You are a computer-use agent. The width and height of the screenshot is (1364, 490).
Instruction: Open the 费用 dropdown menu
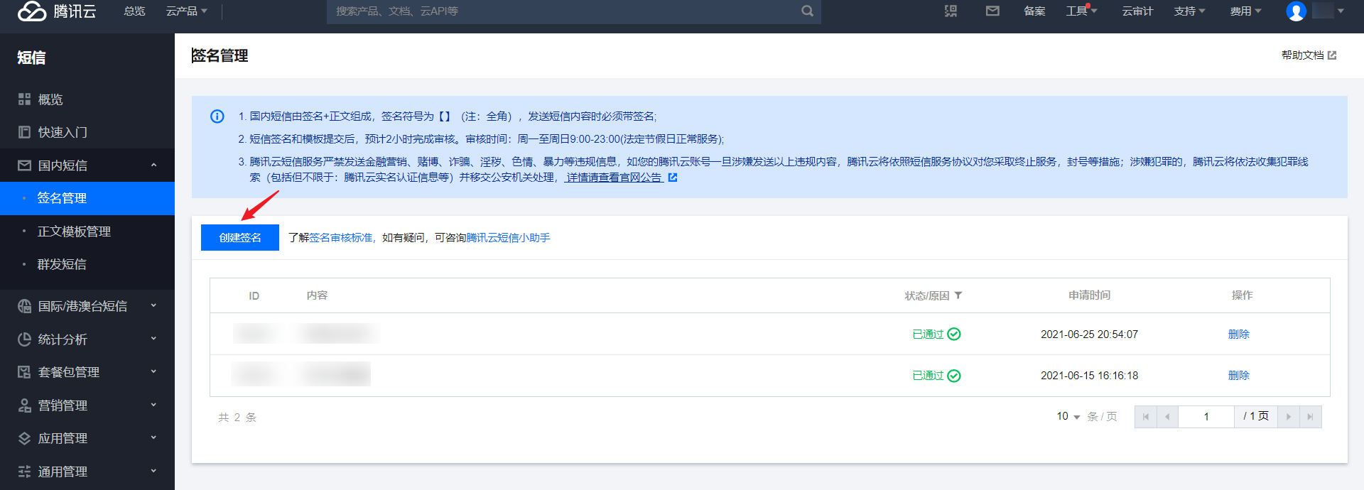click(1246, 11)
